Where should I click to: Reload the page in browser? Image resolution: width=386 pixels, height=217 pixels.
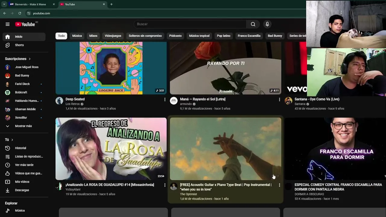point(20,13)
